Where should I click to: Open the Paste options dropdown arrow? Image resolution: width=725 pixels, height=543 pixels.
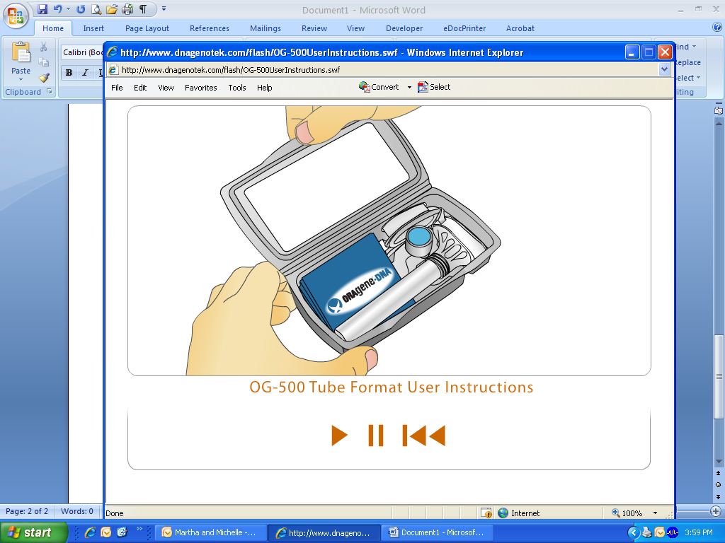click(x=21, y=79)
